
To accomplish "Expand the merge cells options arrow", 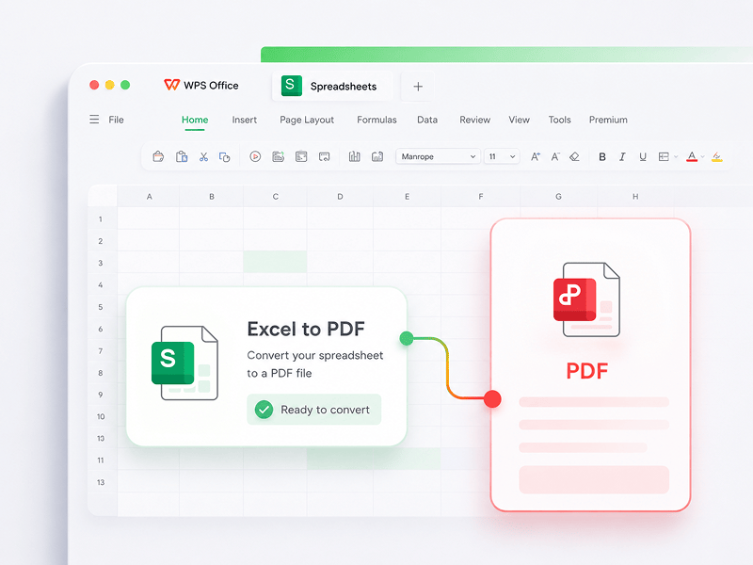I will click(x=676, y=156).
